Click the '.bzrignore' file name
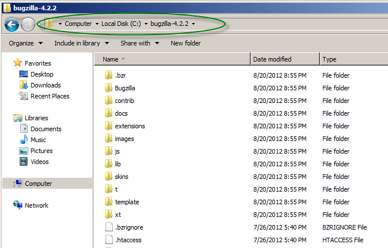Viewport: 388px width, 248px height. pyautogui.click(x=129, y=227)
